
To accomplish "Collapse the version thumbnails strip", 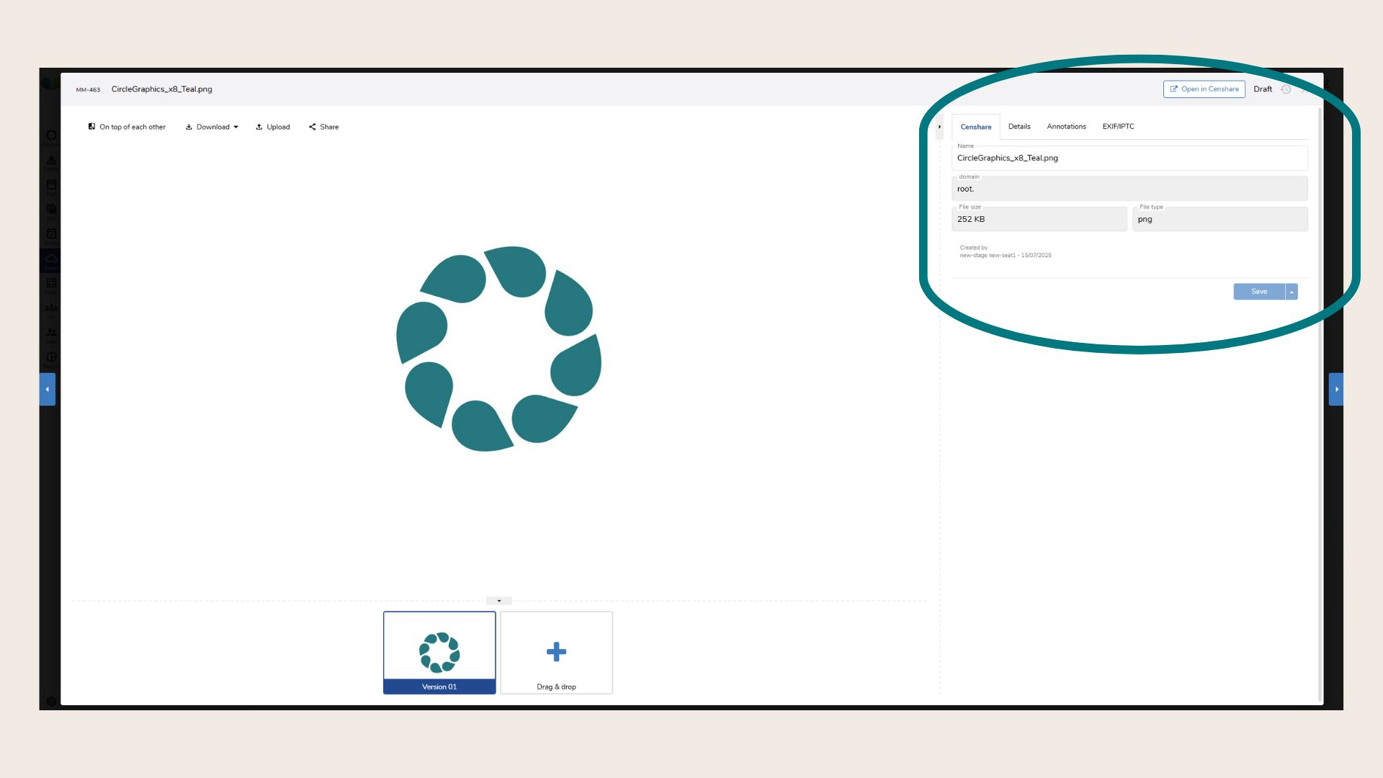I will coord(498,601).
